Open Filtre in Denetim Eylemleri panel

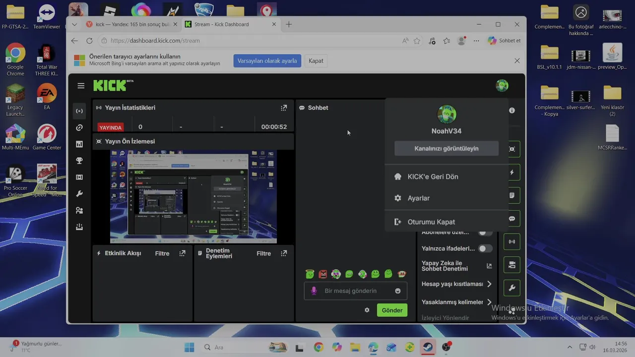[x=263, y=253]
